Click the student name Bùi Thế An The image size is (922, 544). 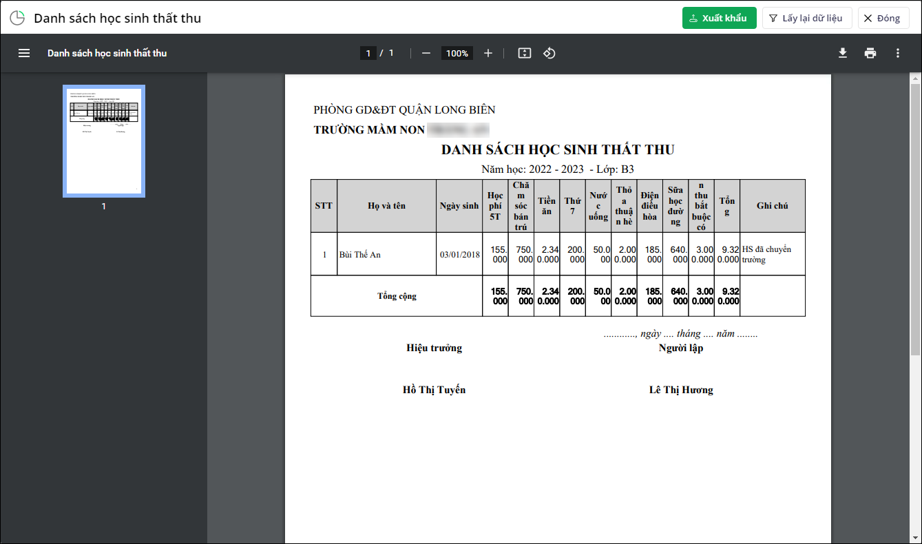point(360,255)
